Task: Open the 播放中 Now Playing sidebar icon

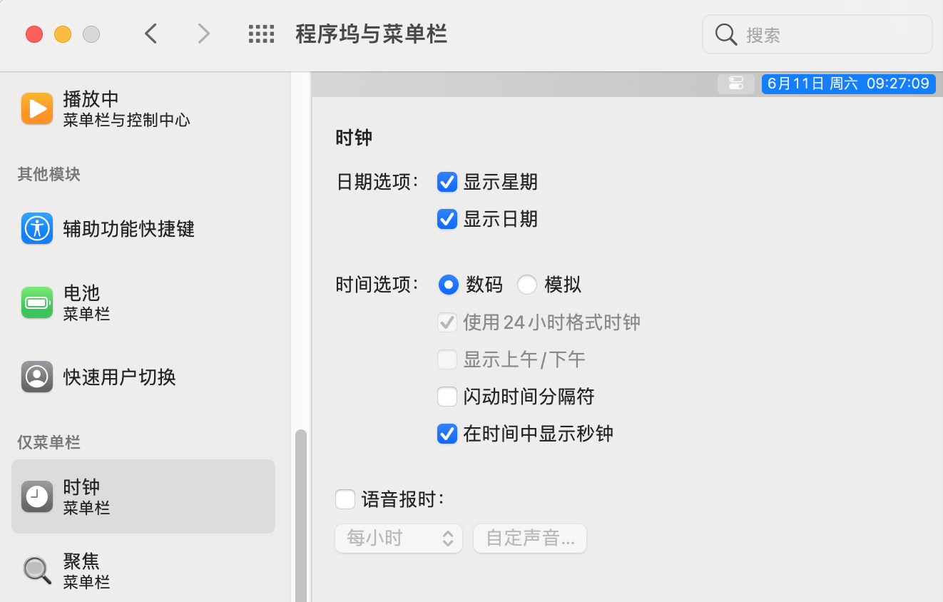Action: pos(37,109)
